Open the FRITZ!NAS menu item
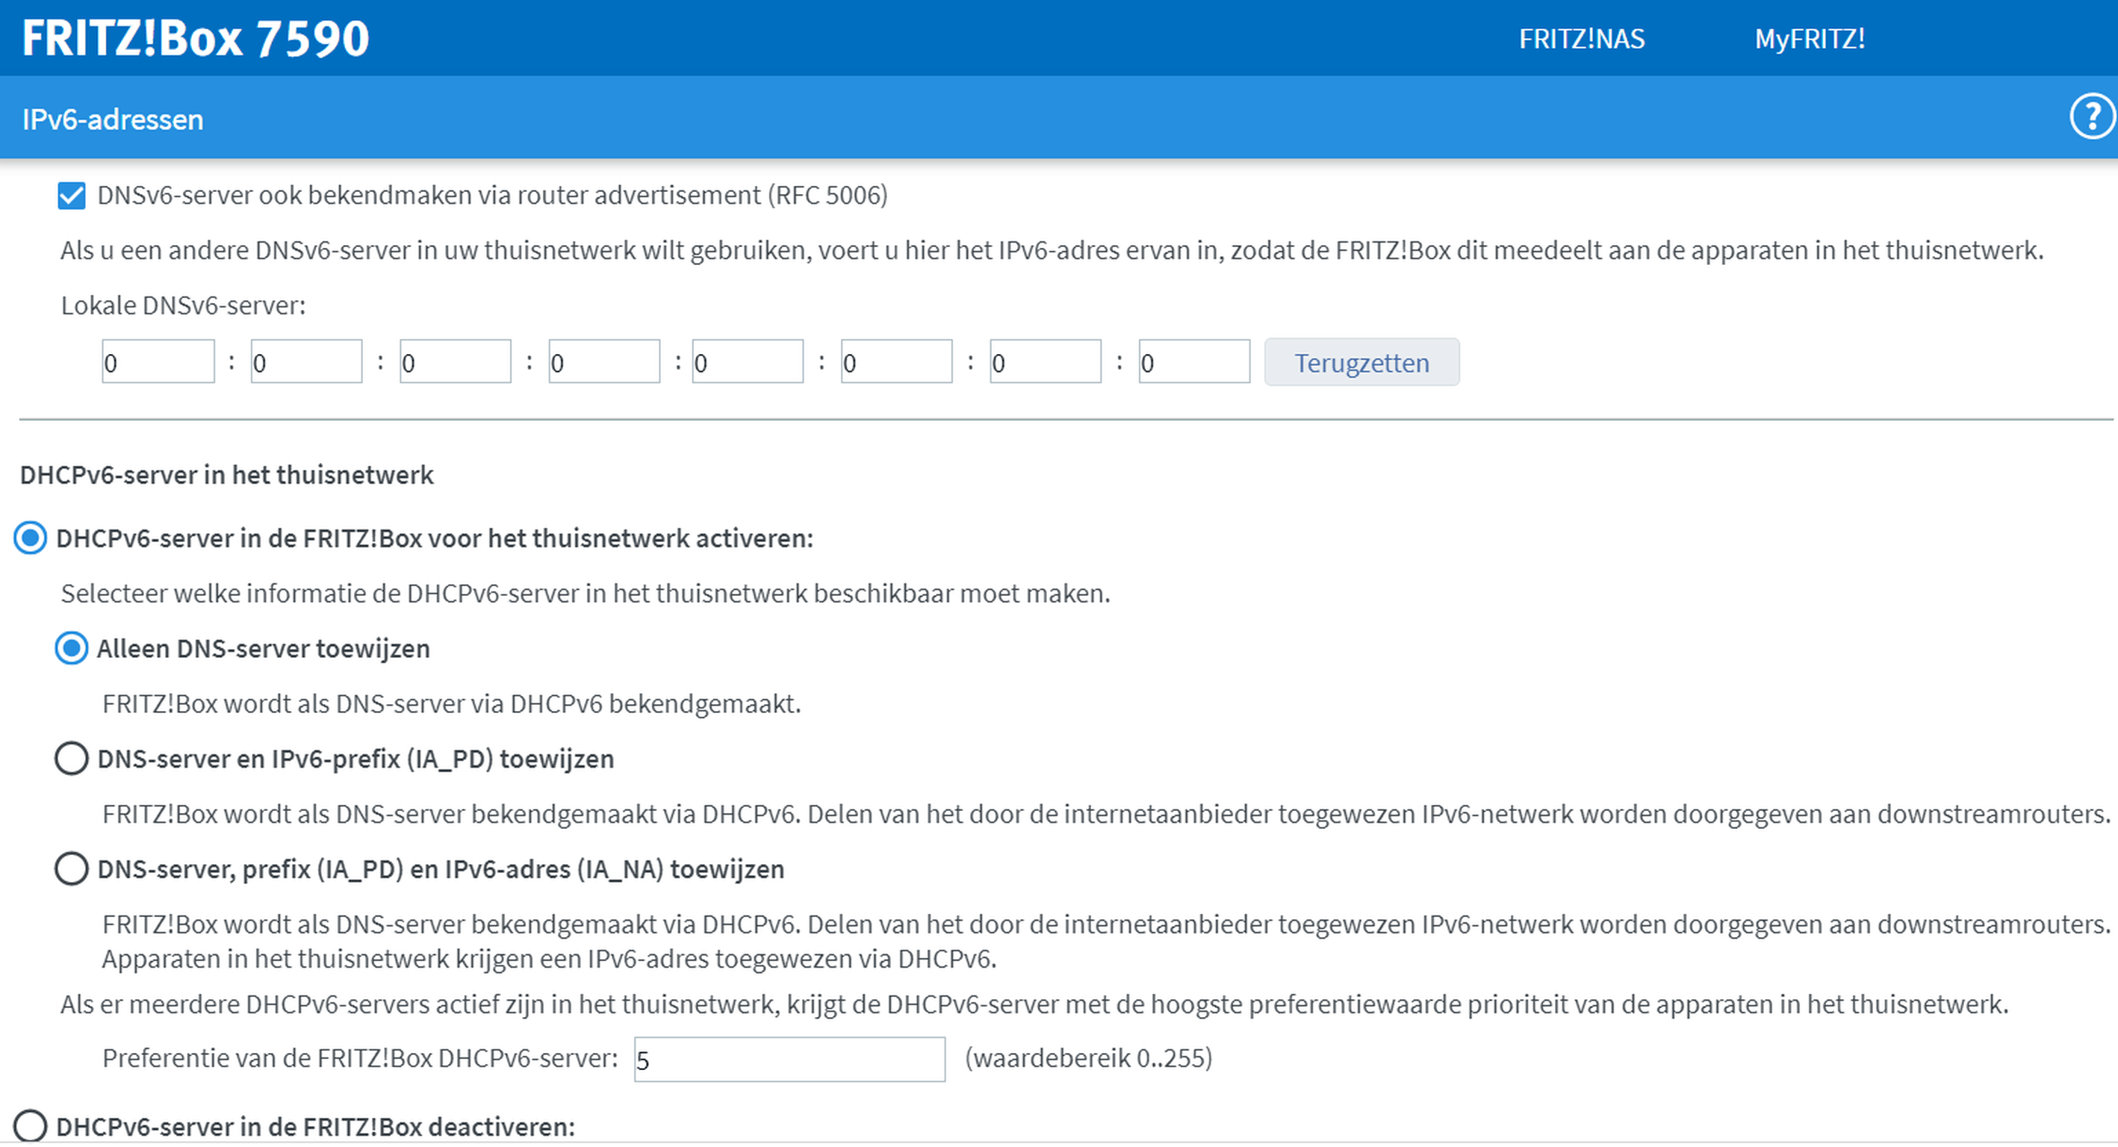The height and width of the screenshot is (1147, 2118). click(1581, 39)
